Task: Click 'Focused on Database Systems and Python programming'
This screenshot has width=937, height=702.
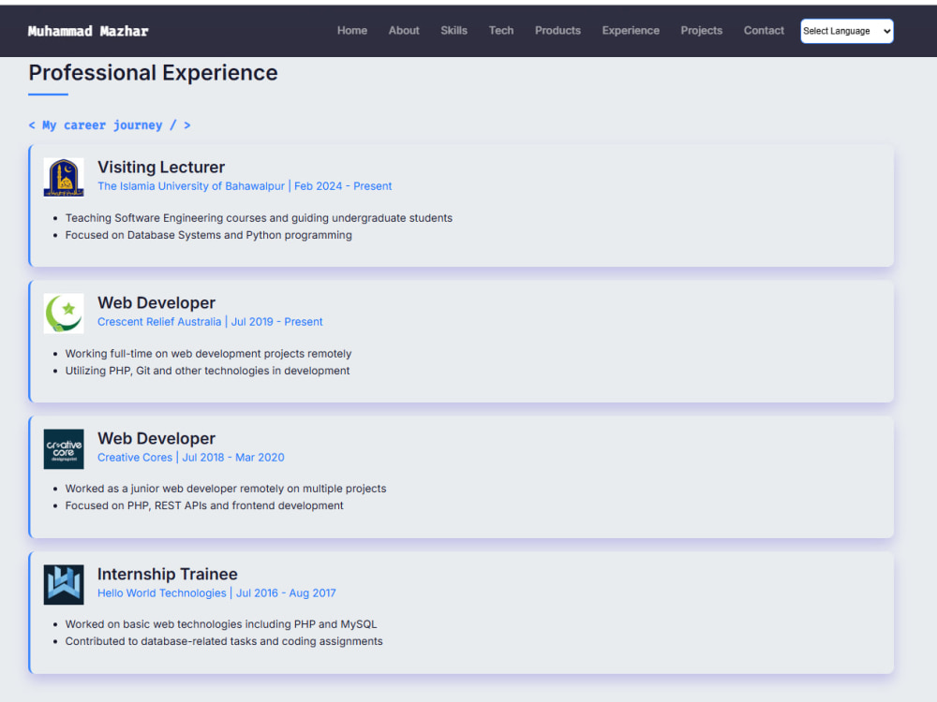Action: (209, 235)
